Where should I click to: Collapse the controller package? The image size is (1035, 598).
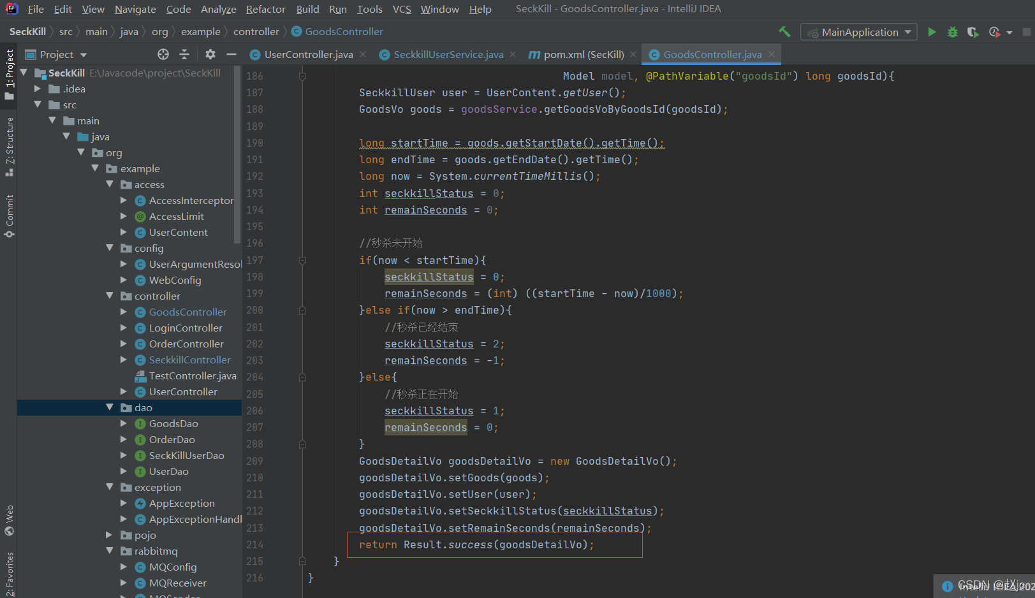[x=110, y=296]
